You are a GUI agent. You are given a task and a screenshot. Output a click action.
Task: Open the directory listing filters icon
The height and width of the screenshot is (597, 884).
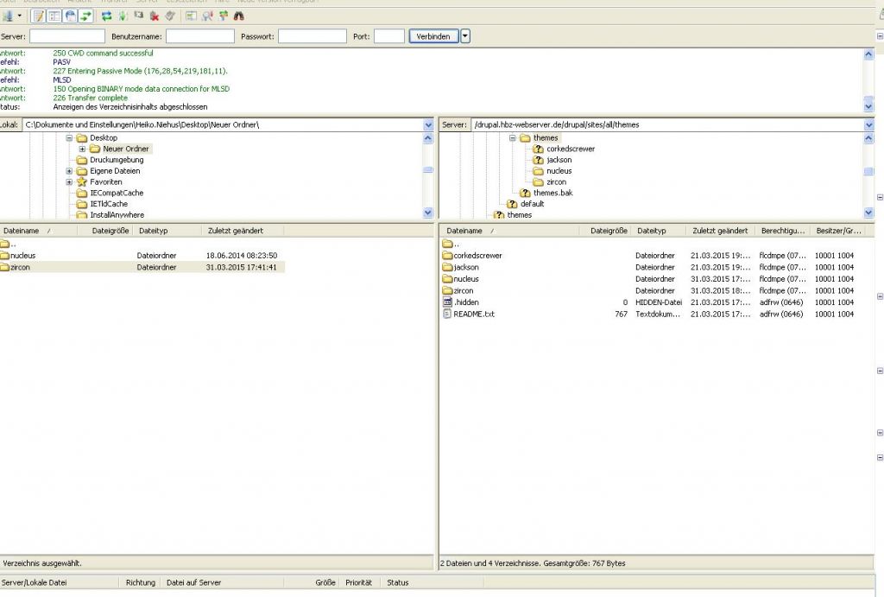[191, 16]
